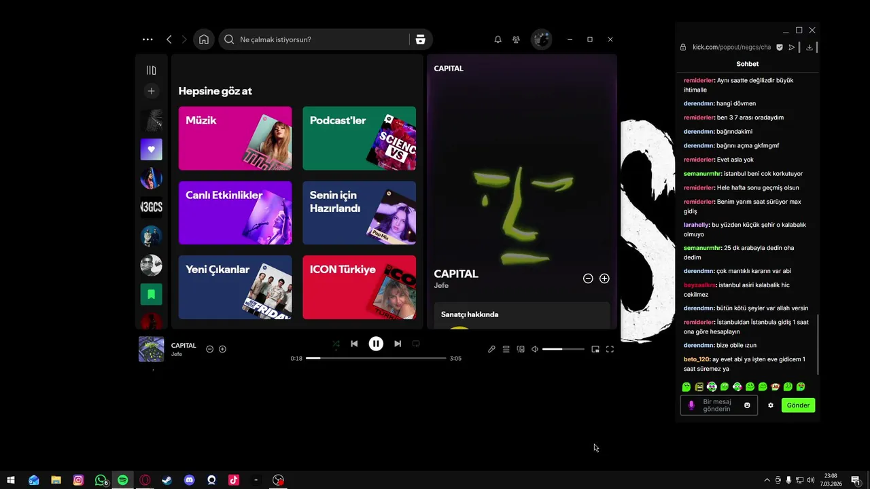Open the ICON Türkiye category card

coord(359,287)
